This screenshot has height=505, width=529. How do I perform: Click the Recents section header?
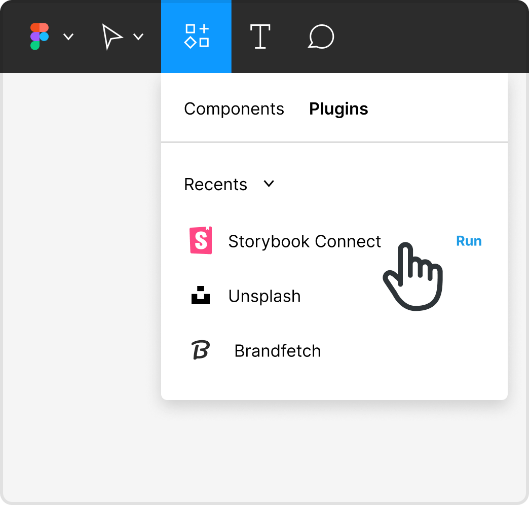[215, 184]
